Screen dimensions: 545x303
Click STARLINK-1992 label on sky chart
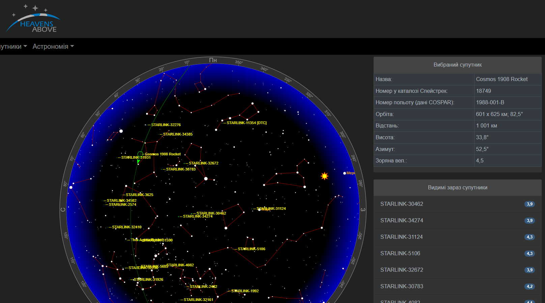[x=245, y=291]
